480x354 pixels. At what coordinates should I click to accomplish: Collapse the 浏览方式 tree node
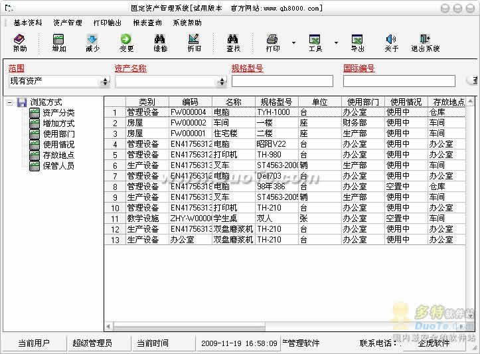(9, 102)
